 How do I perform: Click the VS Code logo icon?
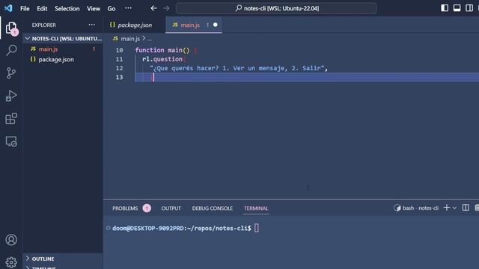pyautogui.click(x=8, y=8)
